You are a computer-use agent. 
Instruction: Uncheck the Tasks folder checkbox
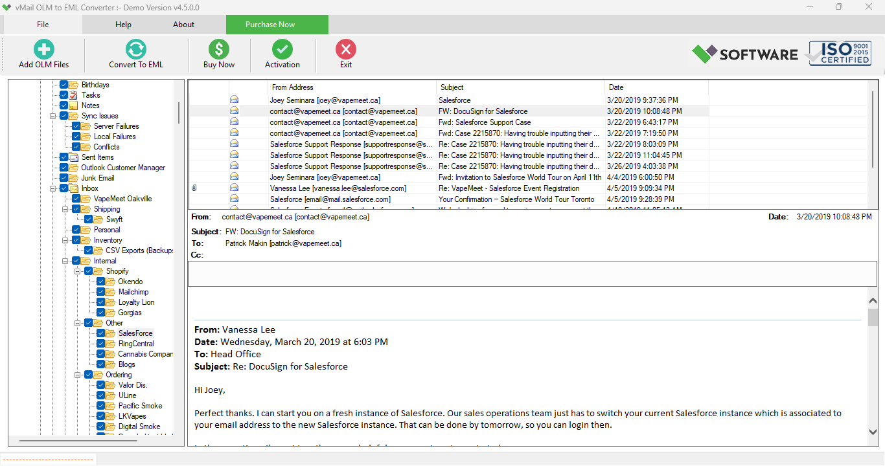click(x=63, y=94)
